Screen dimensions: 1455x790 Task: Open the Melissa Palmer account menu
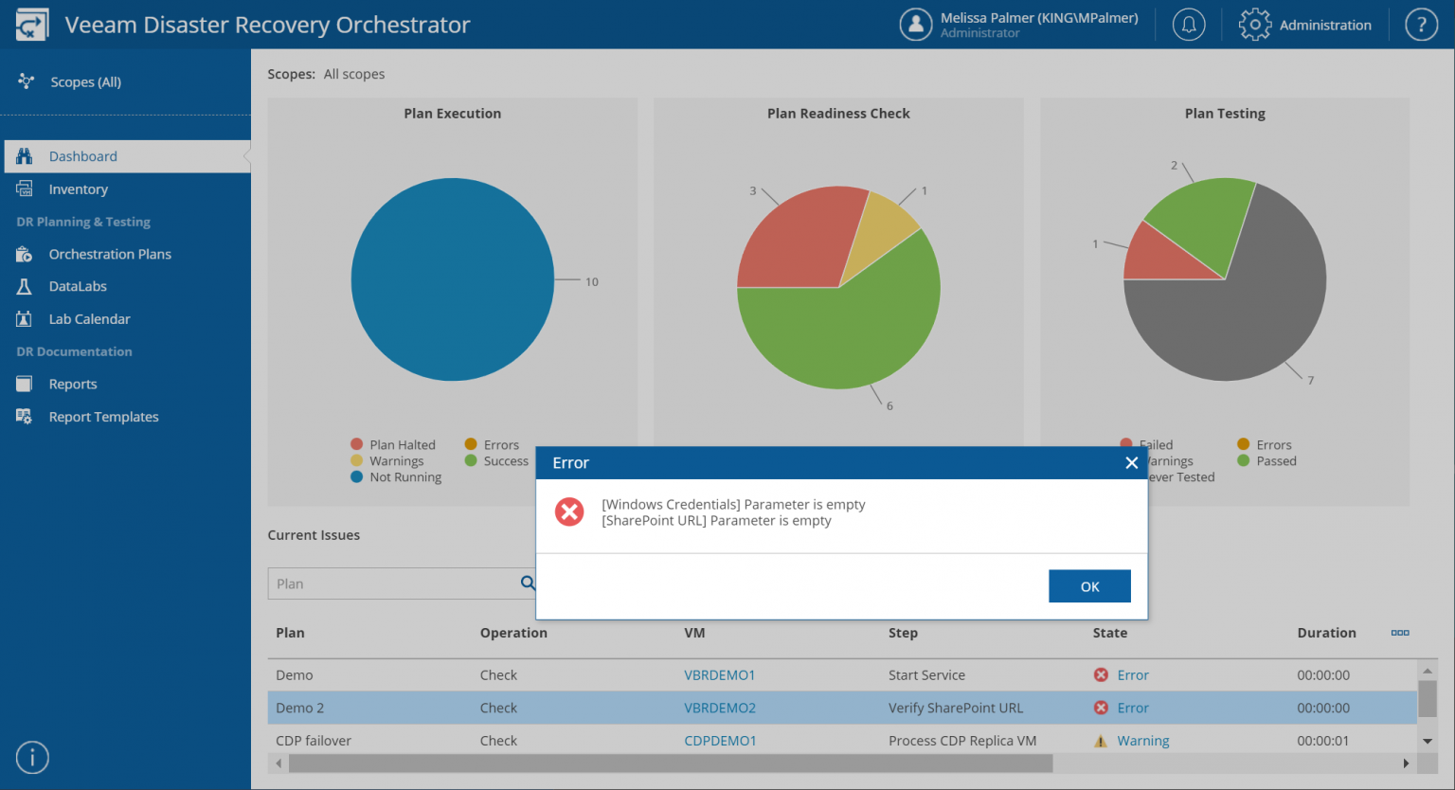coord(1021,24)
